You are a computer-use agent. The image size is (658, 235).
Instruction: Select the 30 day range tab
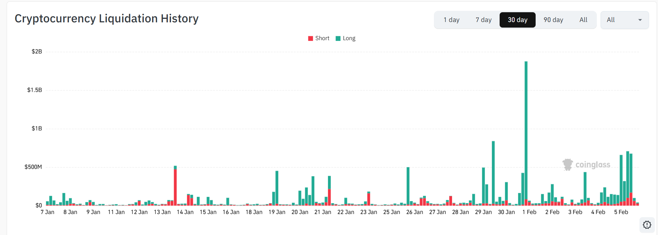click(517, 20)
